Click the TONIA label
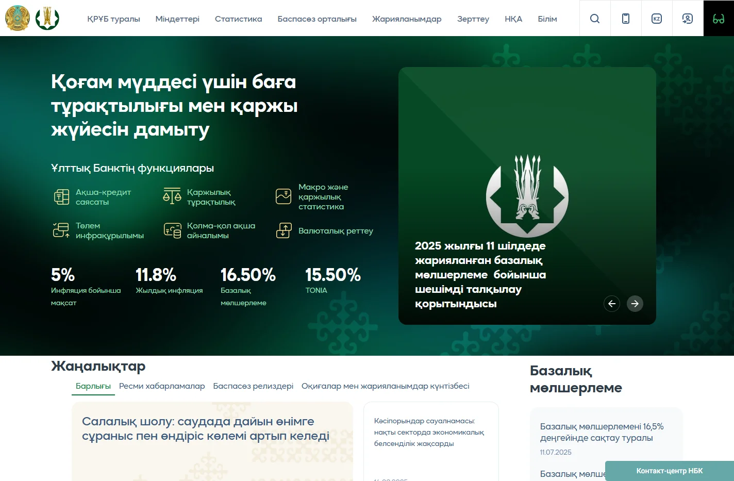Image resolution: width=734 pixels, height=481 pixels. pos(316,290)
